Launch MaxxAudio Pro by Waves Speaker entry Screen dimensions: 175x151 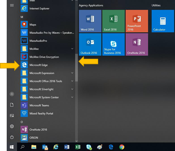pyautogui.click(x=47, y=33)
